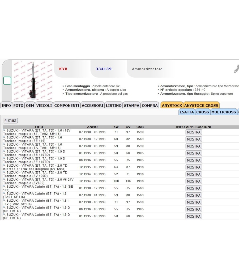Open the MULTICROSS tab
Viewport: 239px width, 279px height.
tap(224, 112)
